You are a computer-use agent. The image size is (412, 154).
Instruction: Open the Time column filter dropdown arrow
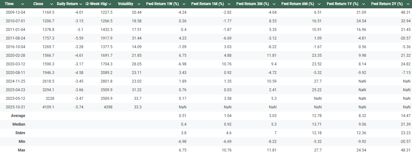click(22, 4)
